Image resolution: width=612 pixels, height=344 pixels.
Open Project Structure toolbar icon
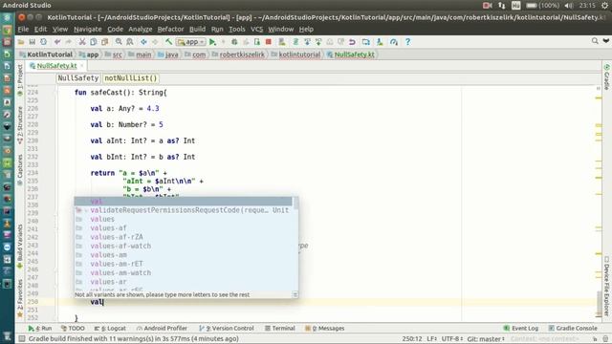[x=365, y=42]
